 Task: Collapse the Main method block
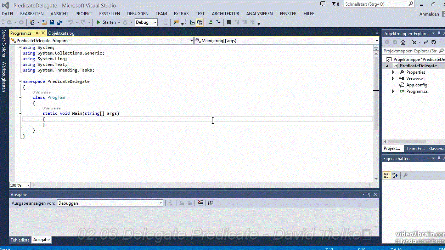[x=20, y=113]
